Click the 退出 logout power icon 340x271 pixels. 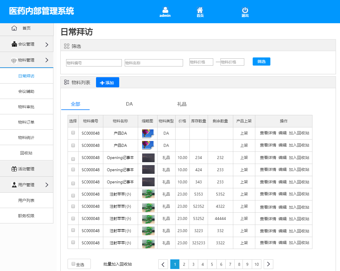point(245,10)
